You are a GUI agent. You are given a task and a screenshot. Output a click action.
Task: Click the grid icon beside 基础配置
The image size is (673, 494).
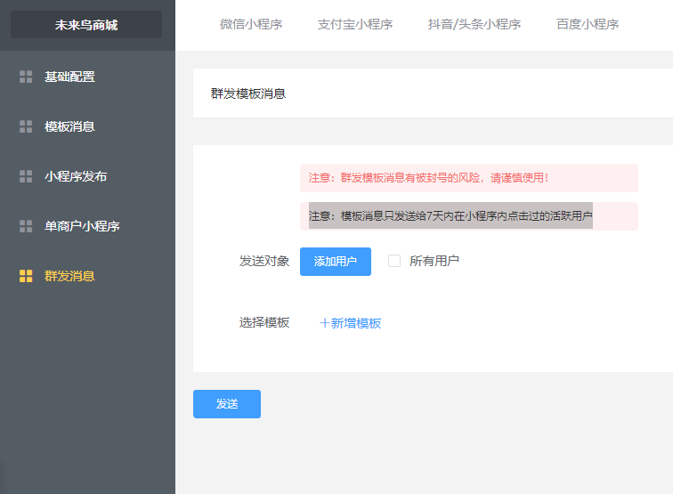tap(26, 77)
